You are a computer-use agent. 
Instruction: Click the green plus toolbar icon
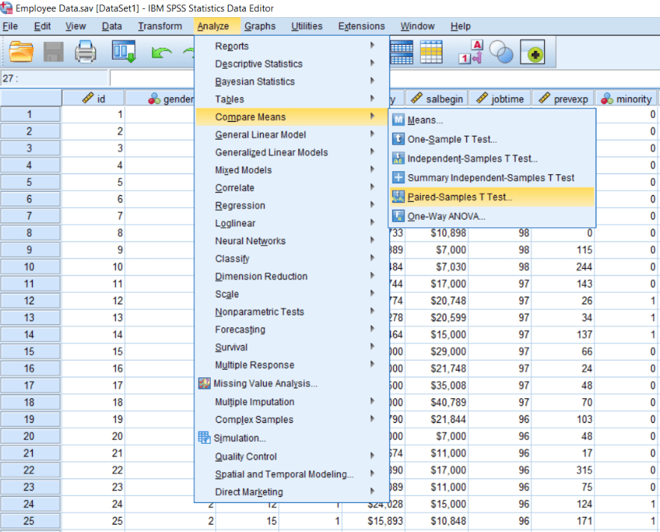[x=532, y=52]
